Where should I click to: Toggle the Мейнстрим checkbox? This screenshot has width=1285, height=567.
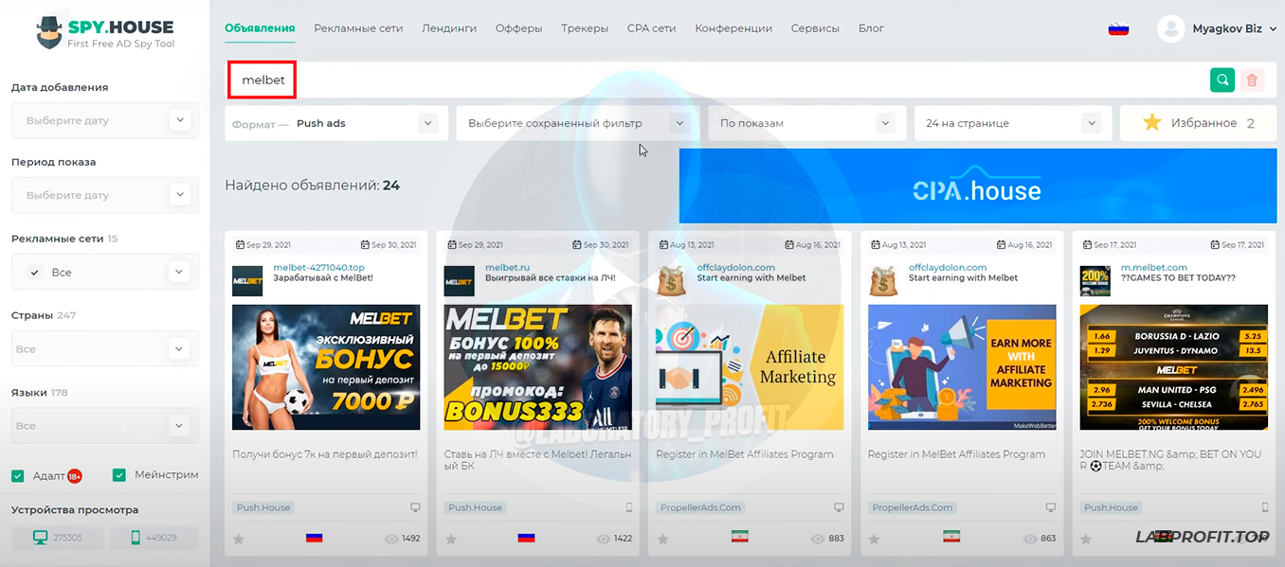coord(119,475)
